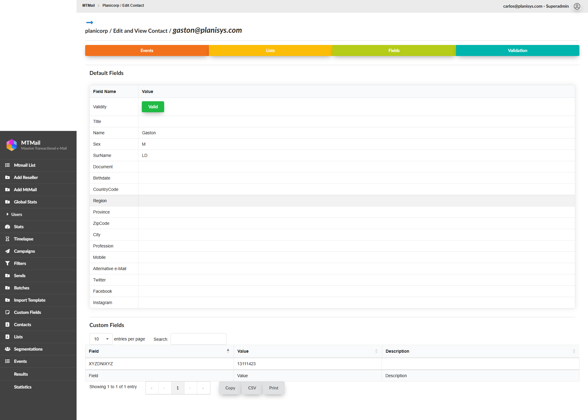Click the Mtmail List icon in the sidebar
The image size is (588, 420).
pyautogui.click(x=7, y=165)
